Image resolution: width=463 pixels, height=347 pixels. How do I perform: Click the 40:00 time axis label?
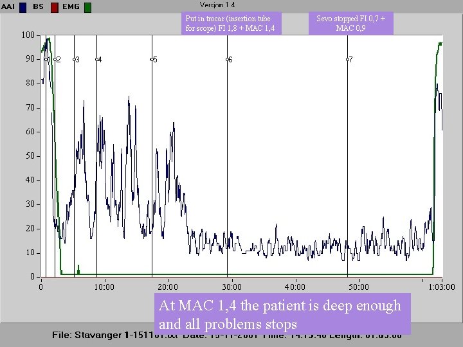coord(295,287)
